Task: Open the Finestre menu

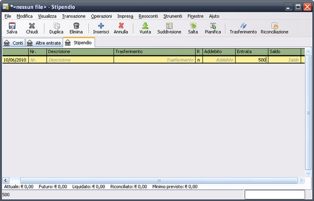Action: point(195,16)
